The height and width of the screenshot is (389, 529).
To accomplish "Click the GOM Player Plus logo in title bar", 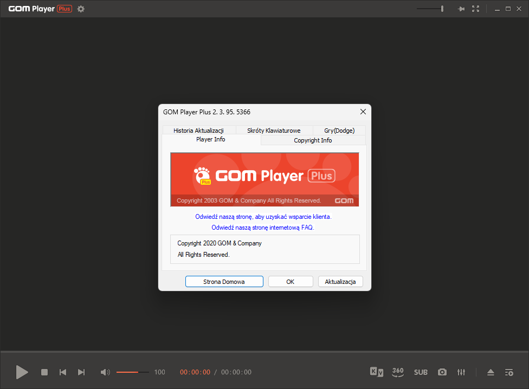I will (x=40, y=9).
